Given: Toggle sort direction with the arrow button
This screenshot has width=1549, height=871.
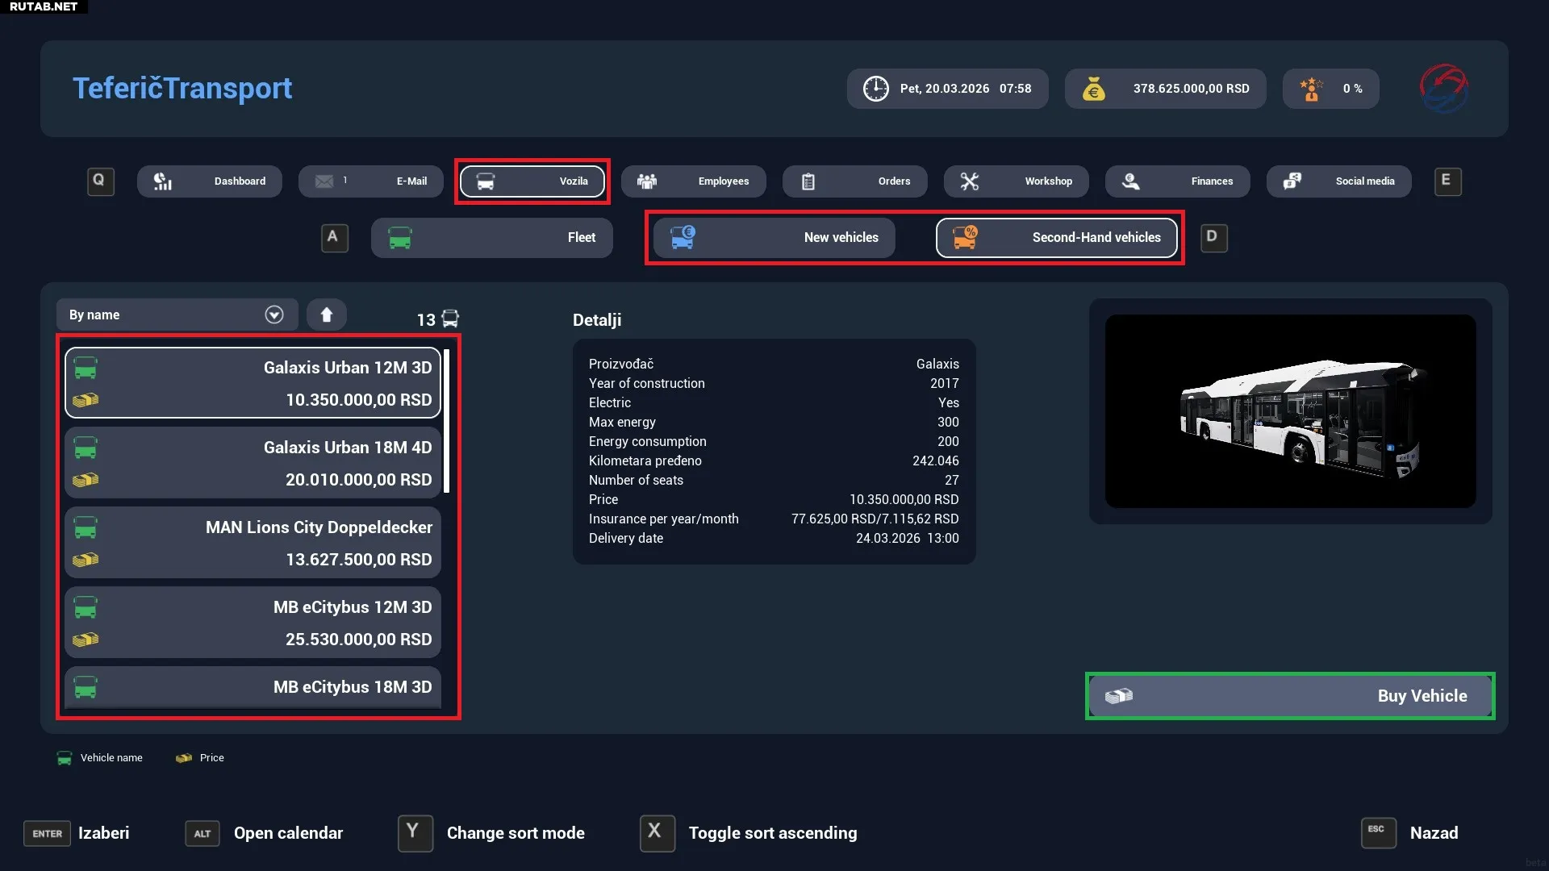Looking at the screenshot, I should pyautogui.click(x=327, y=315).
